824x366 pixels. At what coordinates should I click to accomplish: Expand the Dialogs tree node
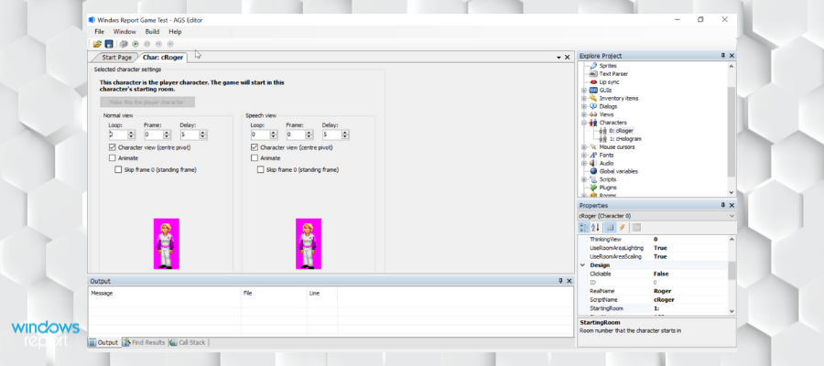click(x=584, y=106)
